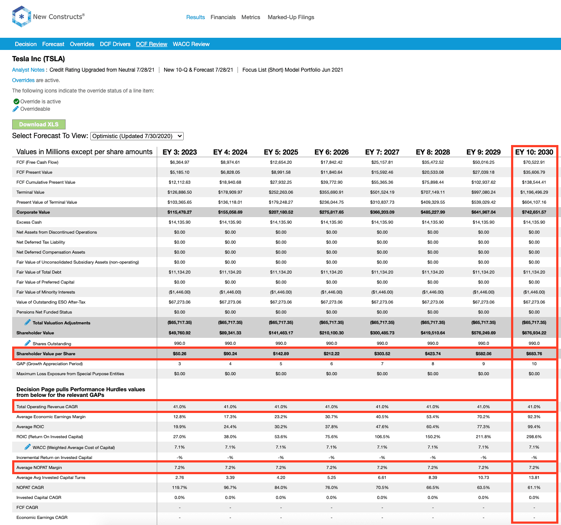561x525 pixels.
Task: Select the DCF Review page
Action: (x=152, y=44)
